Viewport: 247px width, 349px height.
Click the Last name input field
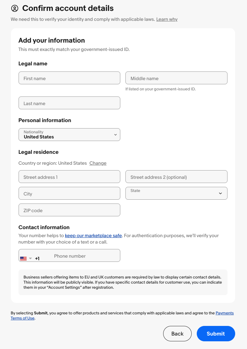(x=69, y=103)
